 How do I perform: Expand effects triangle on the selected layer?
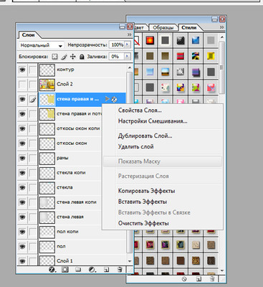pos(107,99)
